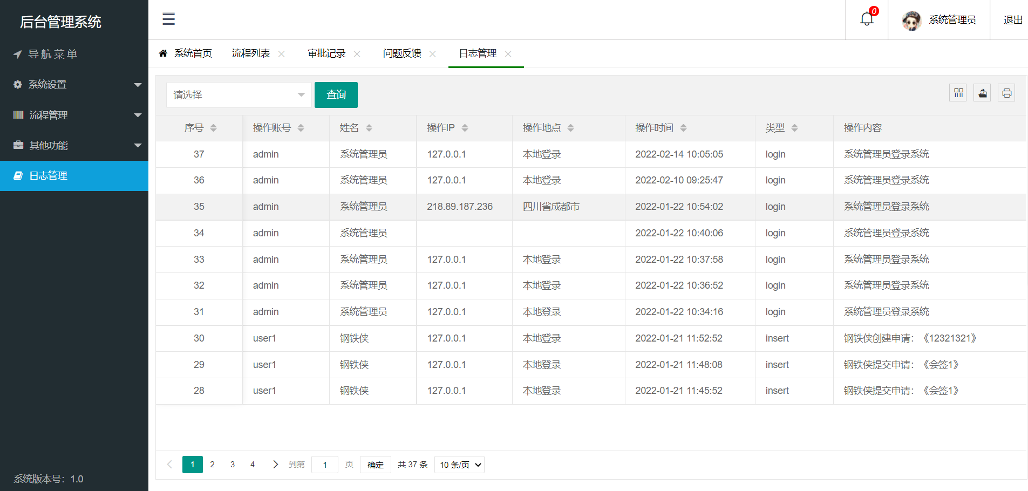The image size is (1028, 491).
Task: Open the column display settings icon
Action: point(958,92)
